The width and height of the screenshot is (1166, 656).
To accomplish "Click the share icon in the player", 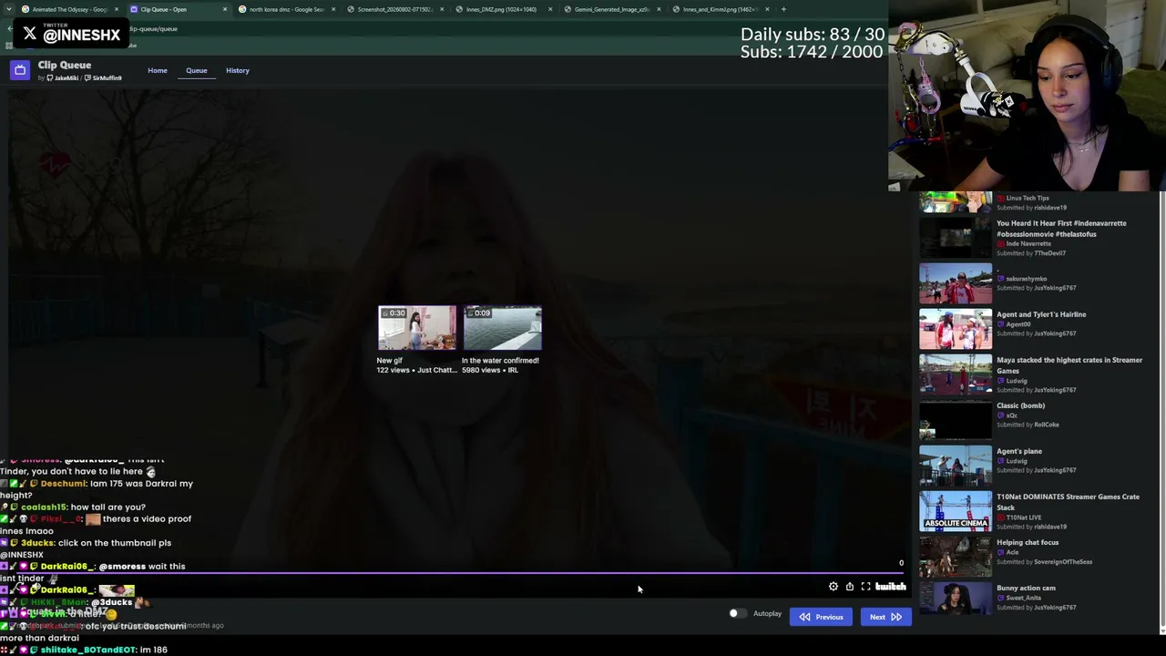I will tap(849, 587).
